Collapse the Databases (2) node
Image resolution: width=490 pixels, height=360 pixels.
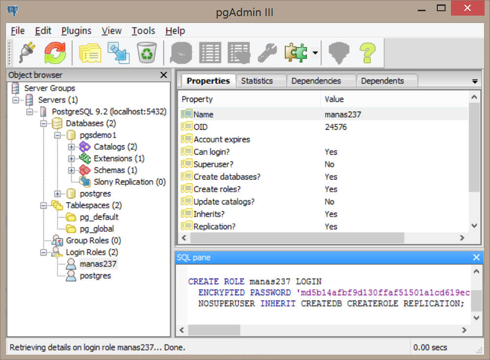(x=43, y=123)
